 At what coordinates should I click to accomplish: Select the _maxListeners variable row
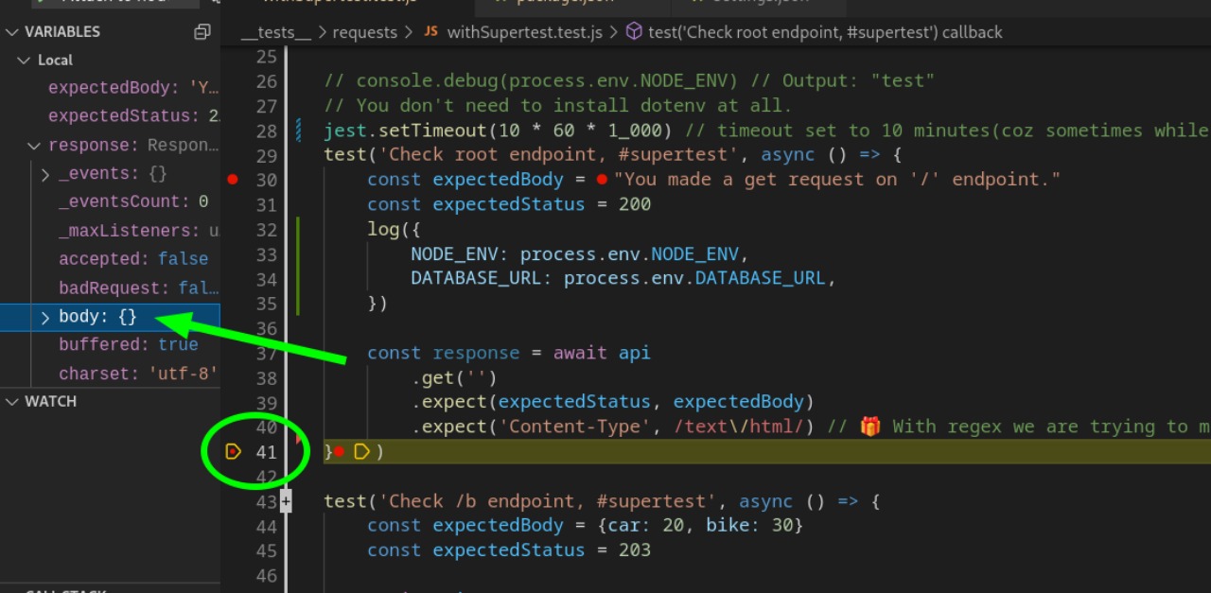(110, 231)
